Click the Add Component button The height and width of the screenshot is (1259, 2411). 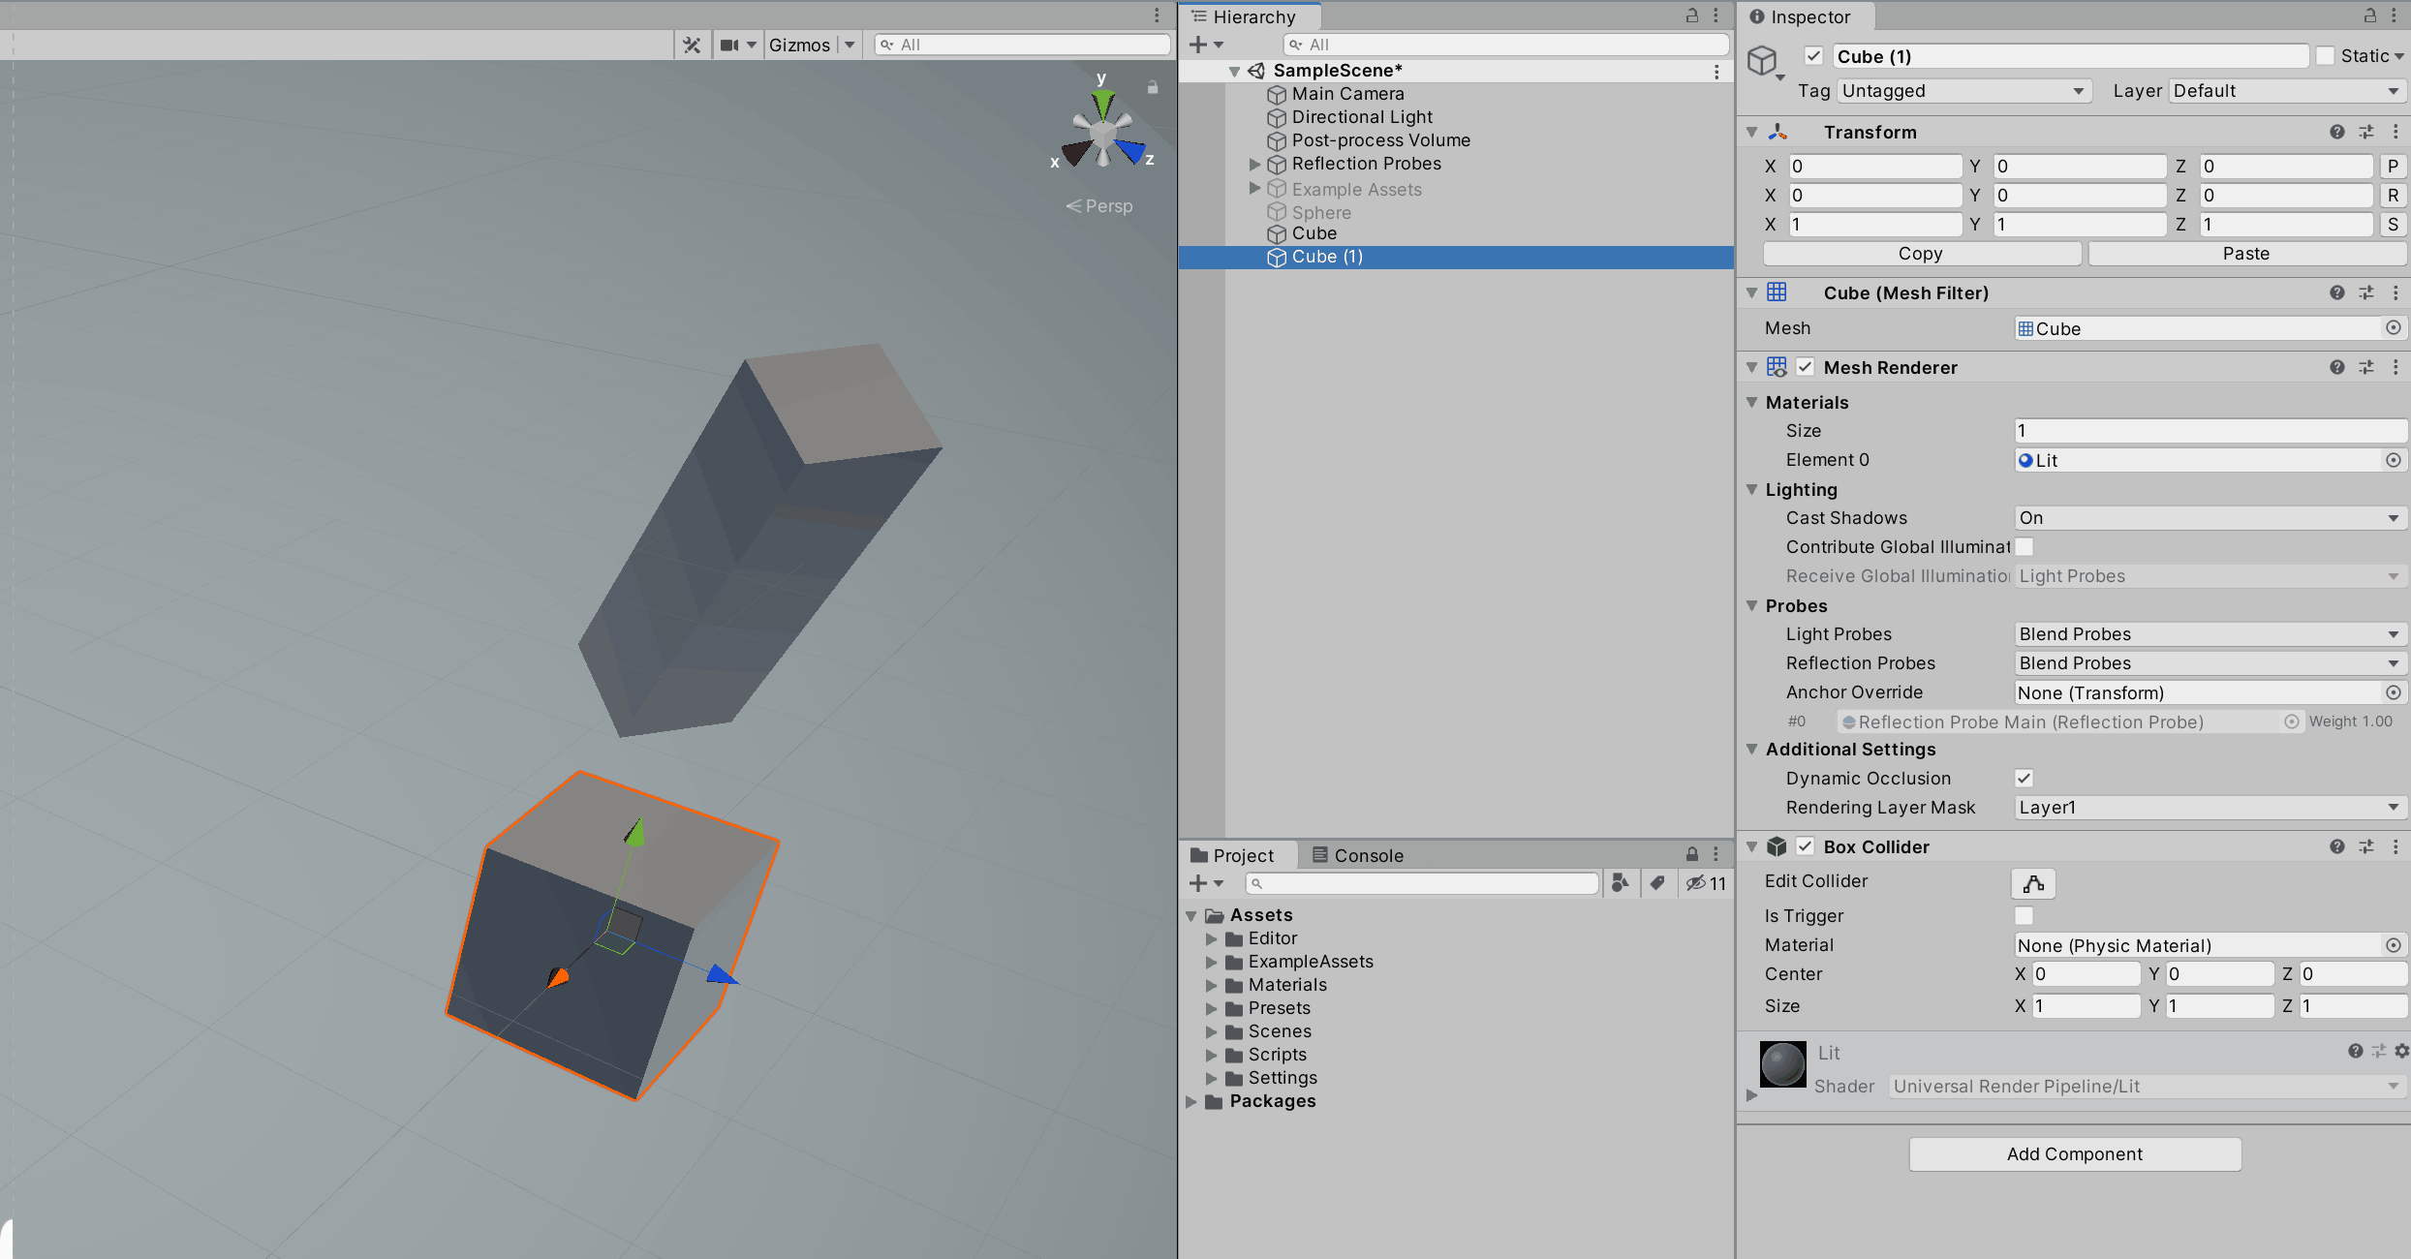(x=2074, y=1153)
